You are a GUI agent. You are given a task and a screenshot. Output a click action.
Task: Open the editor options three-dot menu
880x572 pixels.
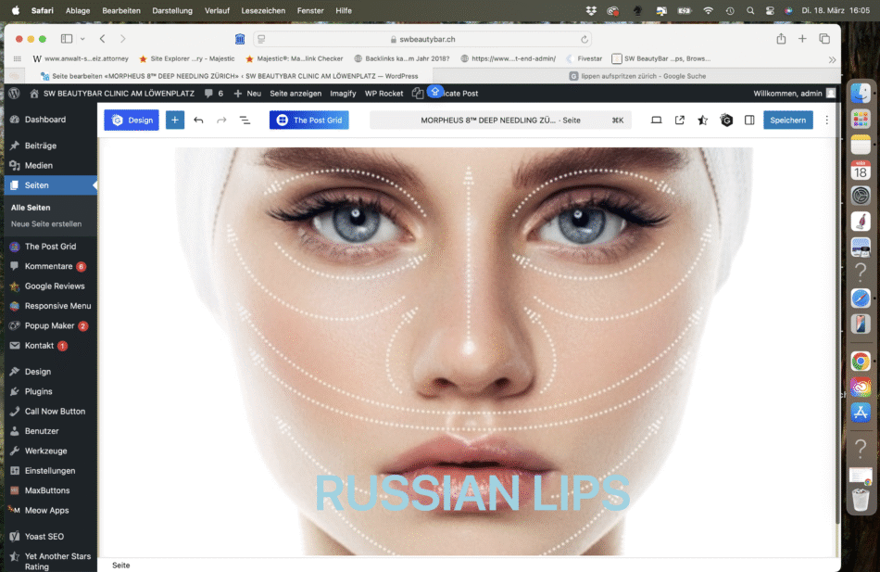pyautogui.click(x=827, y=121)
